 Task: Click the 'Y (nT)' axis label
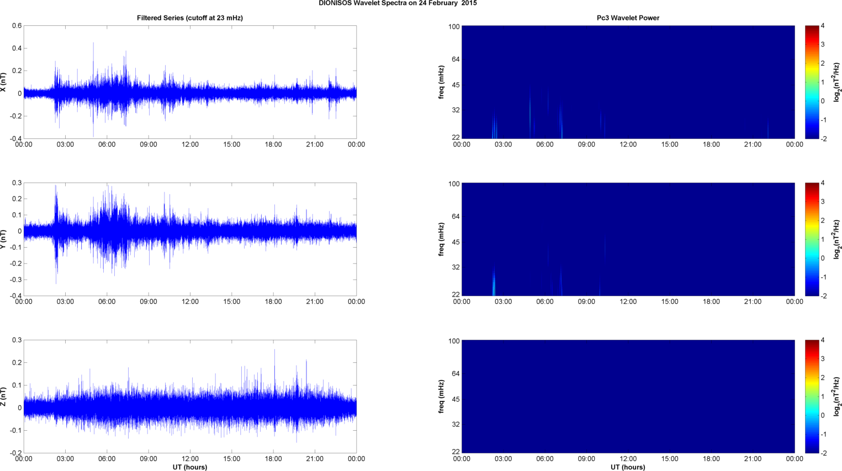(x=3, y=239)
